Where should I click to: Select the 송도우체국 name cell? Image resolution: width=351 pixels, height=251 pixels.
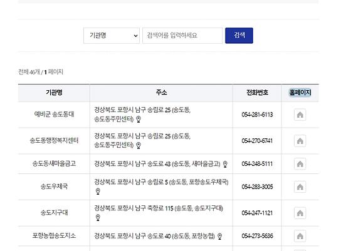(x=54, y=187)
